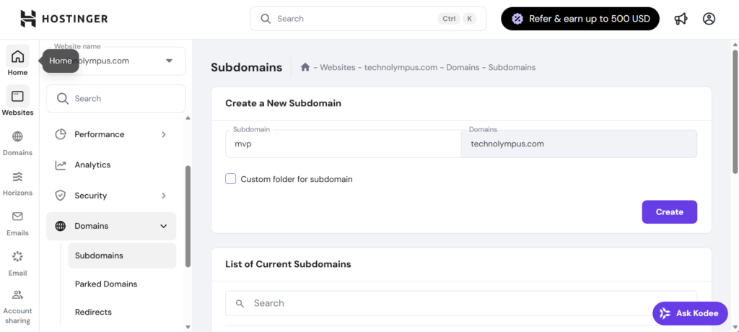Viewport: 739px width, 332px height.
Task: Click into the Subdomain input field
Action: (x=343, y=144)
